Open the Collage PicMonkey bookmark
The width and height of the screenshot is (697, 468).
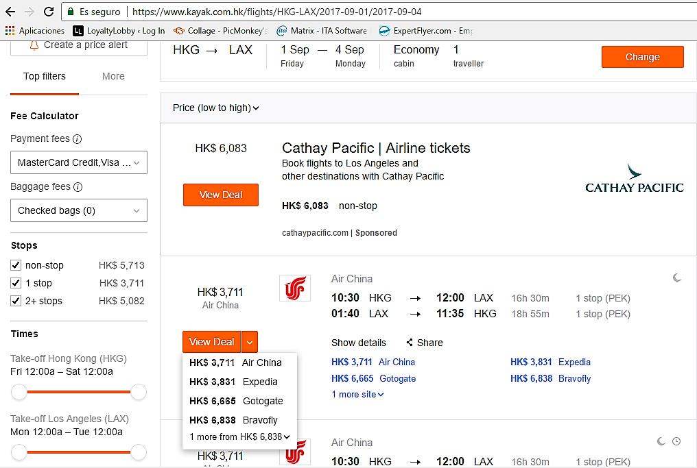(220, 31)
